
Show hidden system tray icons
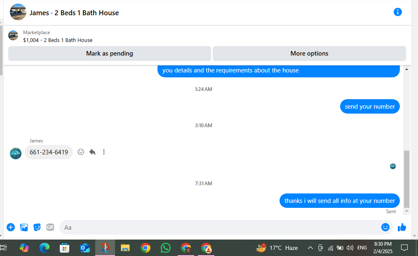pyautogui.click(x=310, y=248)
